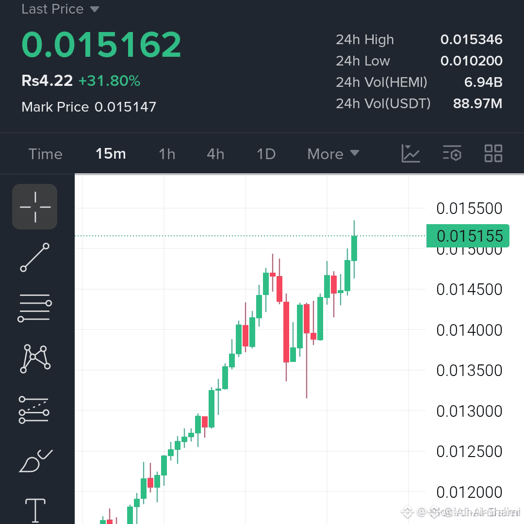This screenshot has height=524, width=524.
Task: Select the 1h timeframe tab
Action: [167, 154]
